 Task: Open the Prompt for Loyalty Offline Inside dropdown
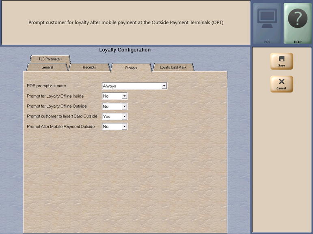(124, 96)
